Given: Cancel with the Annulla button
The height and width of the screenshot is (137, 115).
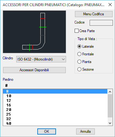Looking at the screenshot, I should [85, 131].
